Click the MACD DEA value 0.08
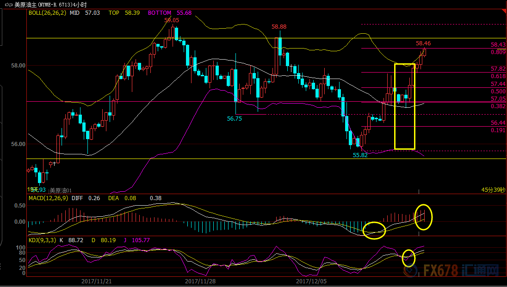The image size is (507, 287). point(130,198)
